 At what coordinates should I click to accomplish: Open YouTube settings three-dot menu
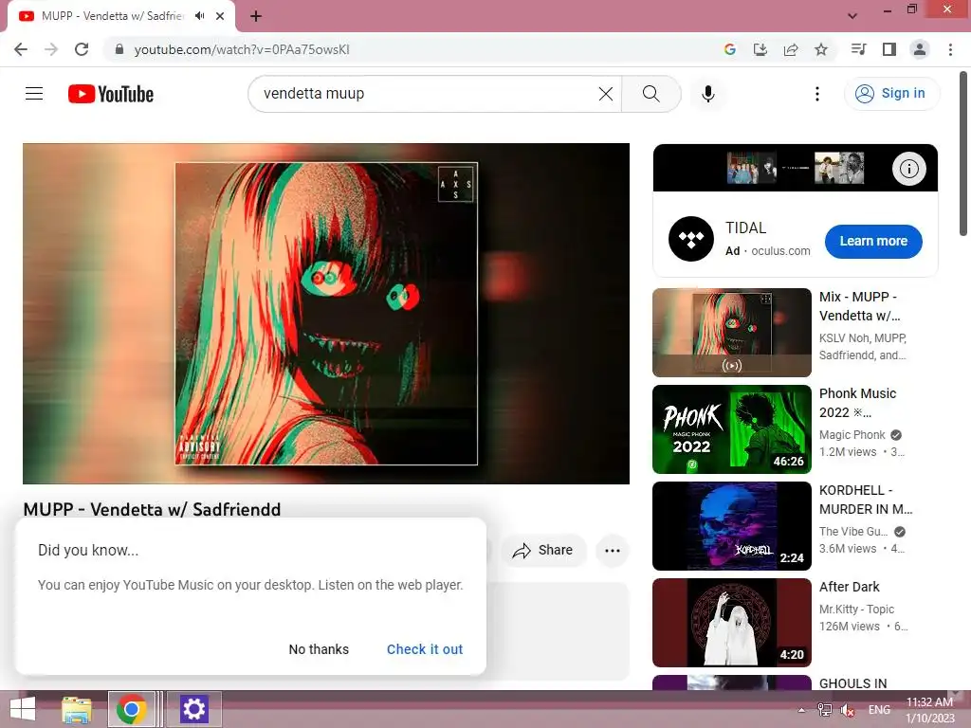pyautogui.click(x=816, y=94)
